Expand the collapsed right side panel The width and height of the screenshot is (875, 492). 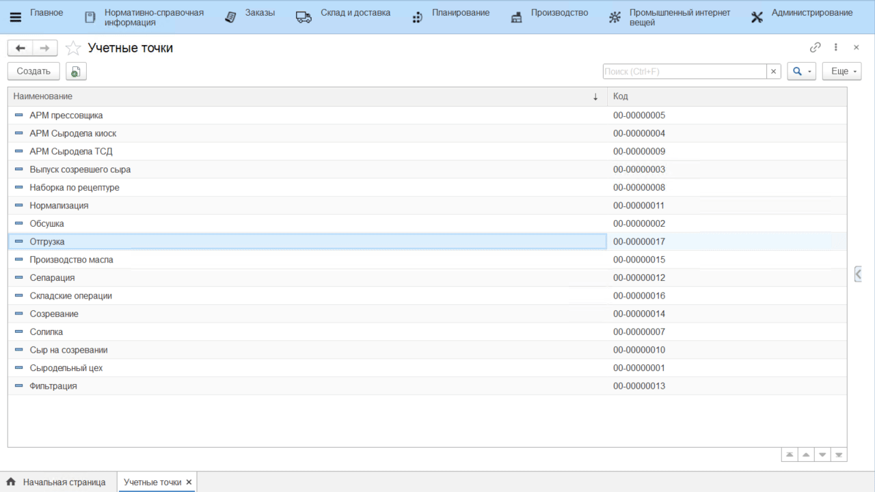858,274
